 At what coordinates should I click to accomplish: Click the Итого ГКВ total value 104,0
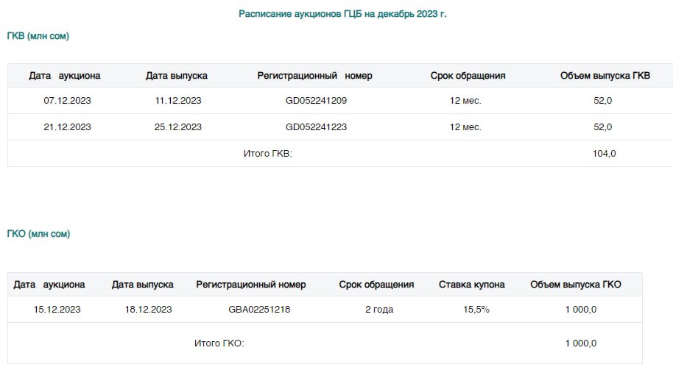605,154
